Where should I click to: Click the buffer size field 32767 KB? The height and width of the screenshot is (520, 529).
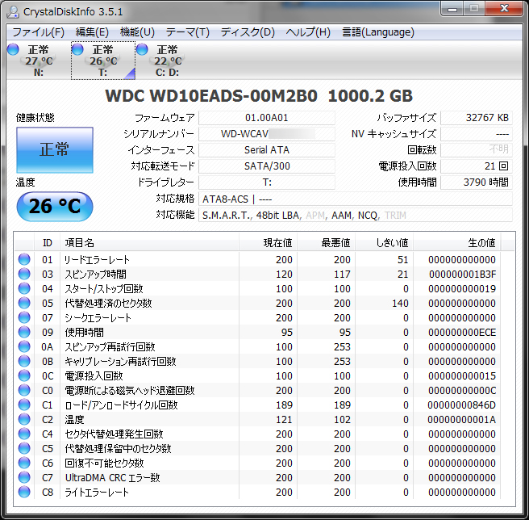pos(477,118)
